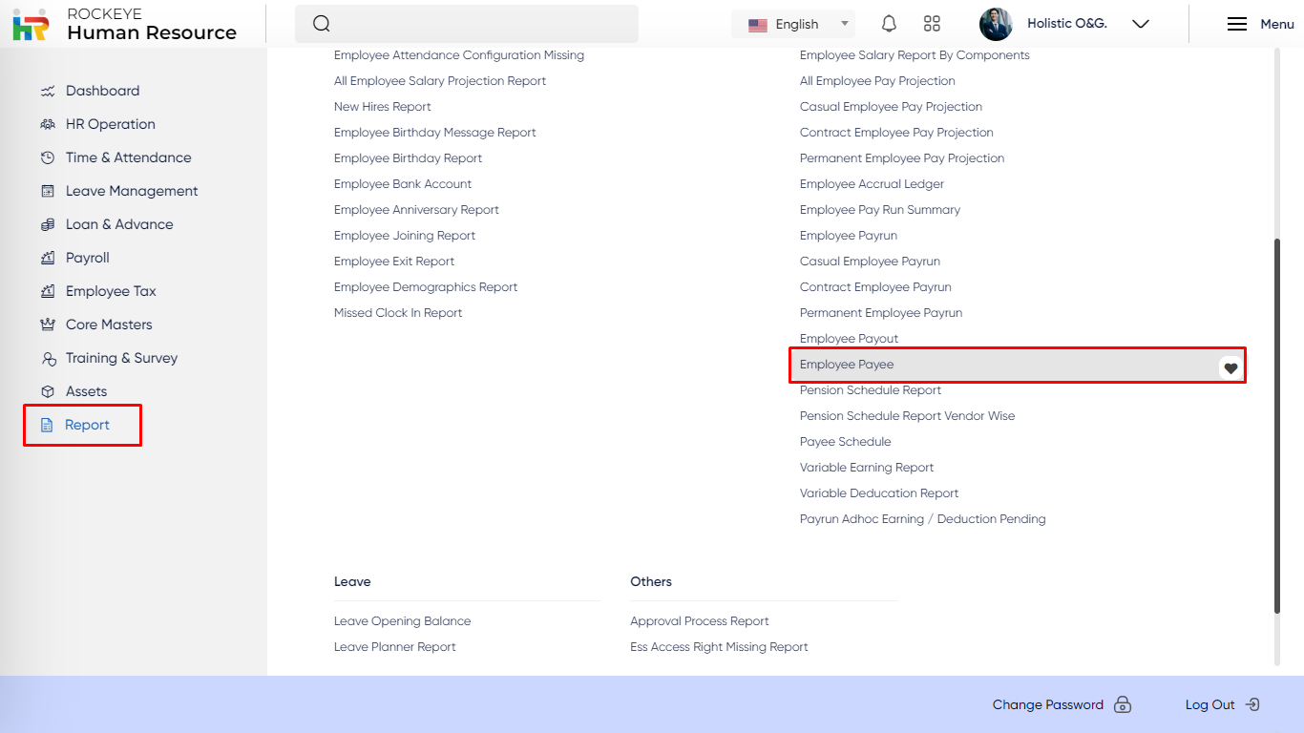Open Variable Earning Report
1304x733 pixels.
867,468
